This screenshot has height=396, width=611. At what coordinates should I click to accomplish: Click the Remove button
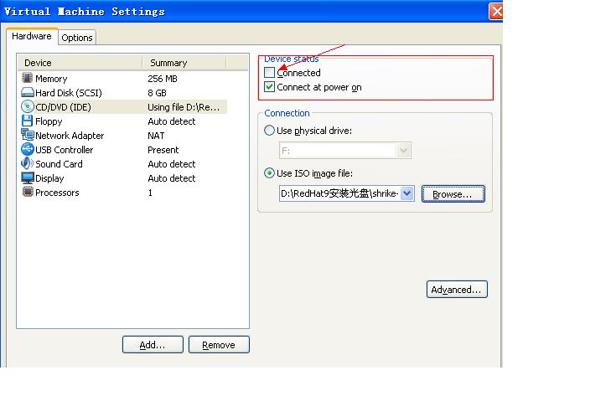click(x=219, y=345)
